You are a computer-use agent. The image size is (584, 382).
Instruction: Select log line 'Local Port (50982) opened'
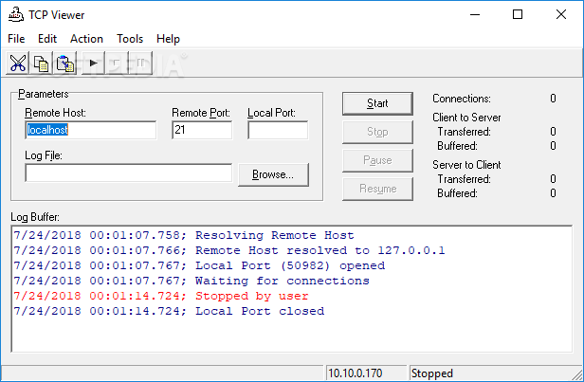pos(199,265)
